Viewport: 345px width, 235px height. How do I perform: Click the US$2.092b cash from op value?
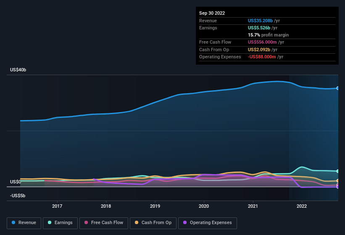click(259, 50)
